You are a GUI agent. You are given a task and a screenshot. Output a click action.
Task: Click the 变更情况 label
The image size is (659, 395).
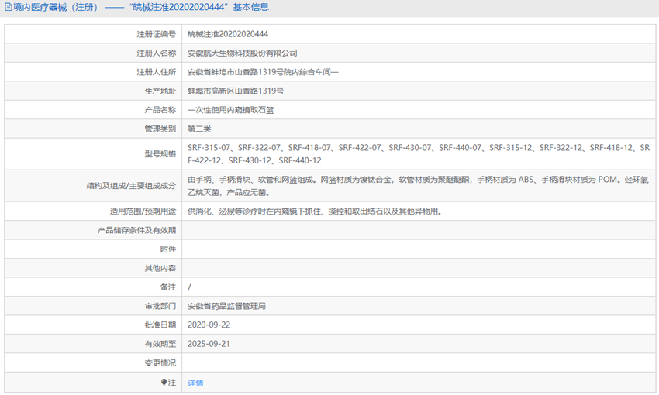(160, 362)
